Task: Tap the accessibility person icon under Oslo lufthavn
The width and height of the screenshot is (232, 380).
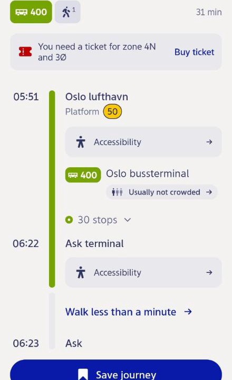Action: pos(81,142)
